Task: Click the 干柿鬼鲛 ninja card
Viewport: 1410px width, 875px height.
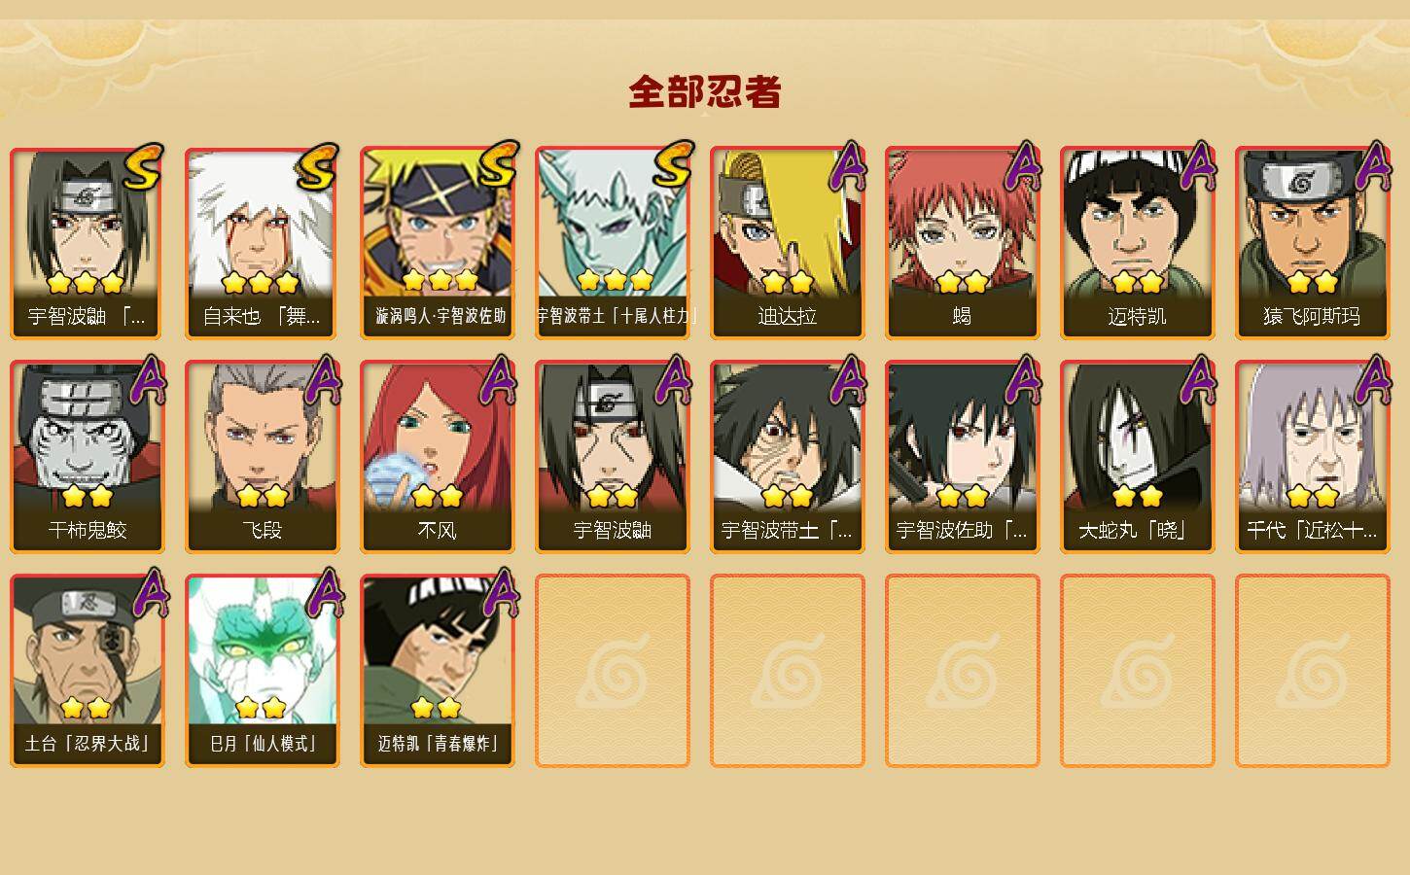Action: click(88, 457)
